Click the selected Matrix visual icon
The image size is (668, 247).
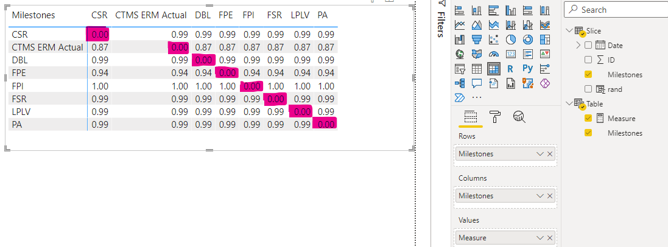click(494, 69)
